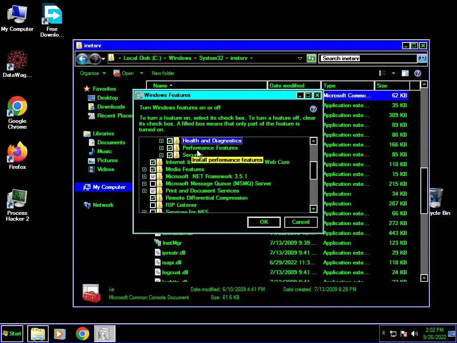Click System32 in address breadcrumb
Screen dimensions: 457x343
(211, 58)
